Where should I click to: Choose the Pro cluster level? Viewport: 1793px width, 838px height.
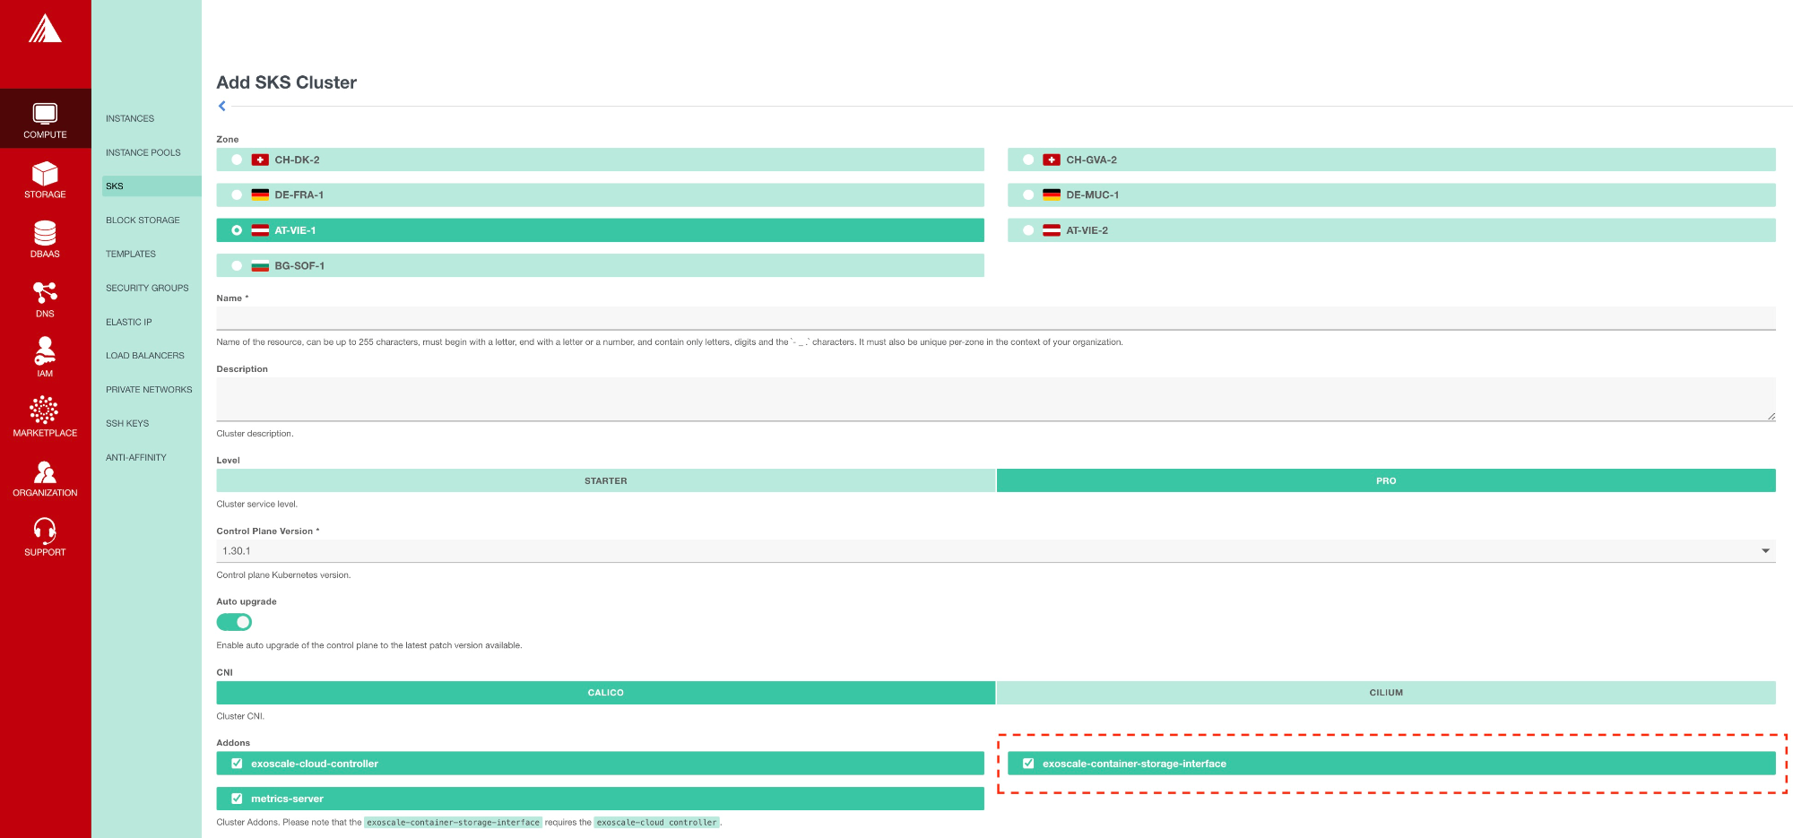[1386, 480]
